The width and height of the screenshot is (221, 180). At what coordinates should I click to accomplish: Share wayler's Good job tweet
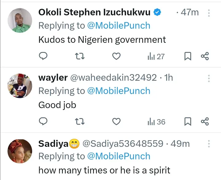(x=205, y=122)
